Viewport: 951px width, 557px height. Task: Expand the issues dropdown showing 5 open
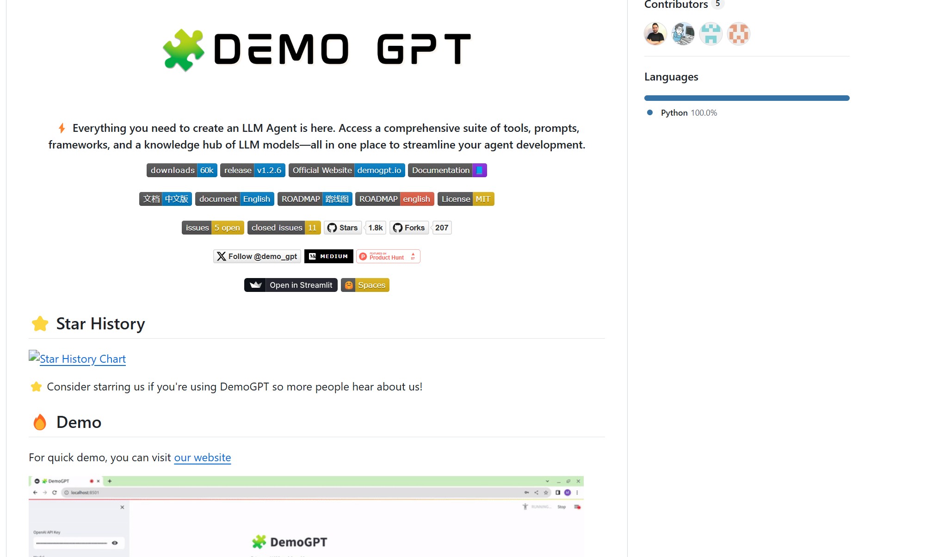(211, 228)
